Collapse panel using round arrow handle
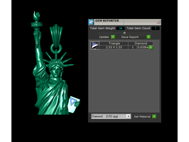Viewport: 189px width, 142px height. pos(124,33)
